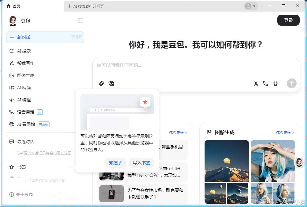Start a 新对话
Viewport: 307px width, 207px height.
(45, 37)
